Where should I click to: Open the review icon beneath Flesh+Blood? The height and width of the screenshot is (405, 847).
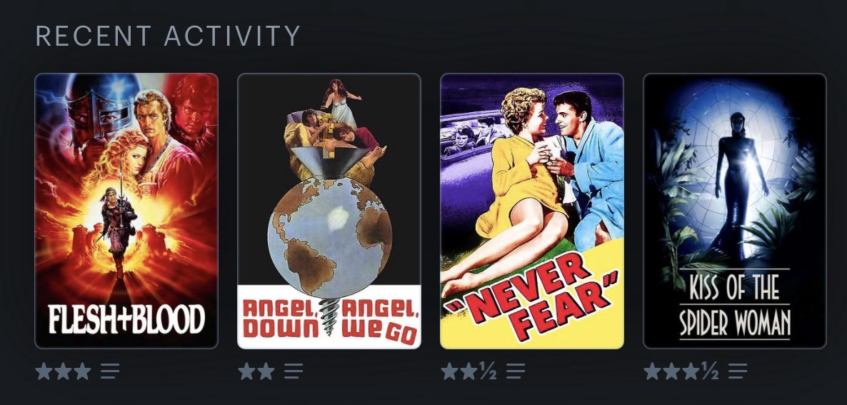click(x=110, y=371)
